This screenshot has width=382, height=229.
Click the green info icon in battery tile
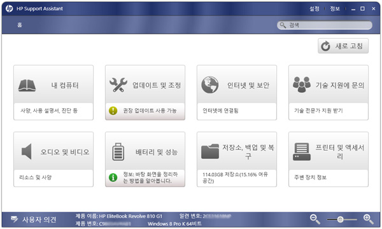(113, 177)
